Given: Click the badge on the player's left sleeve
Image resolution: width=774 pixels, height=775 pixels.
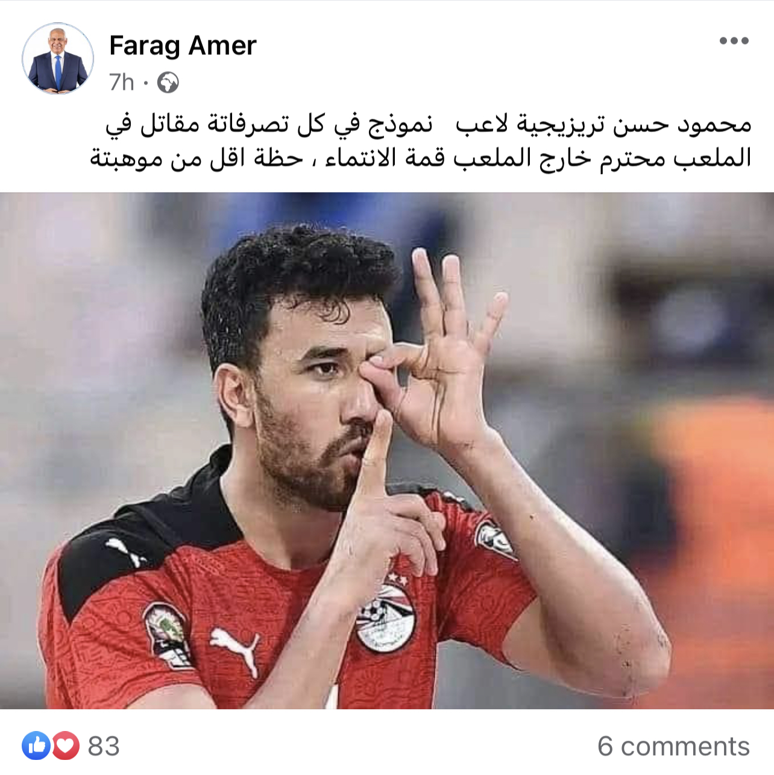Looking at the screenshot, I should click(494, 538).
